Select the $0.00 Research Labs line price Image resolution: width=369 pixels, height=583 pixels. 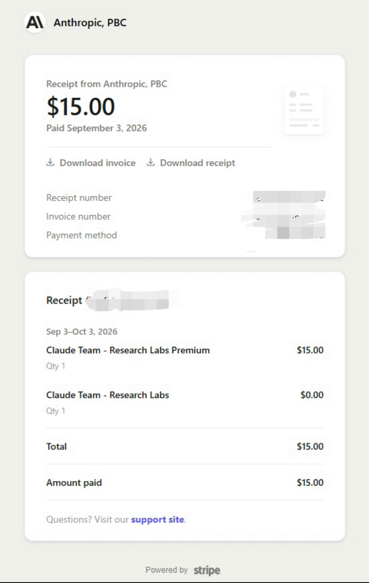tap(312, 395)
